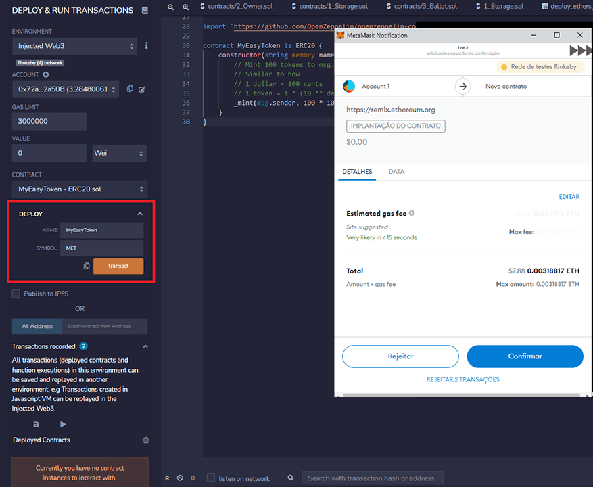
Task: Click the Transactions recorded count badge
Action: pyautogui.click(x=84, y=346)
